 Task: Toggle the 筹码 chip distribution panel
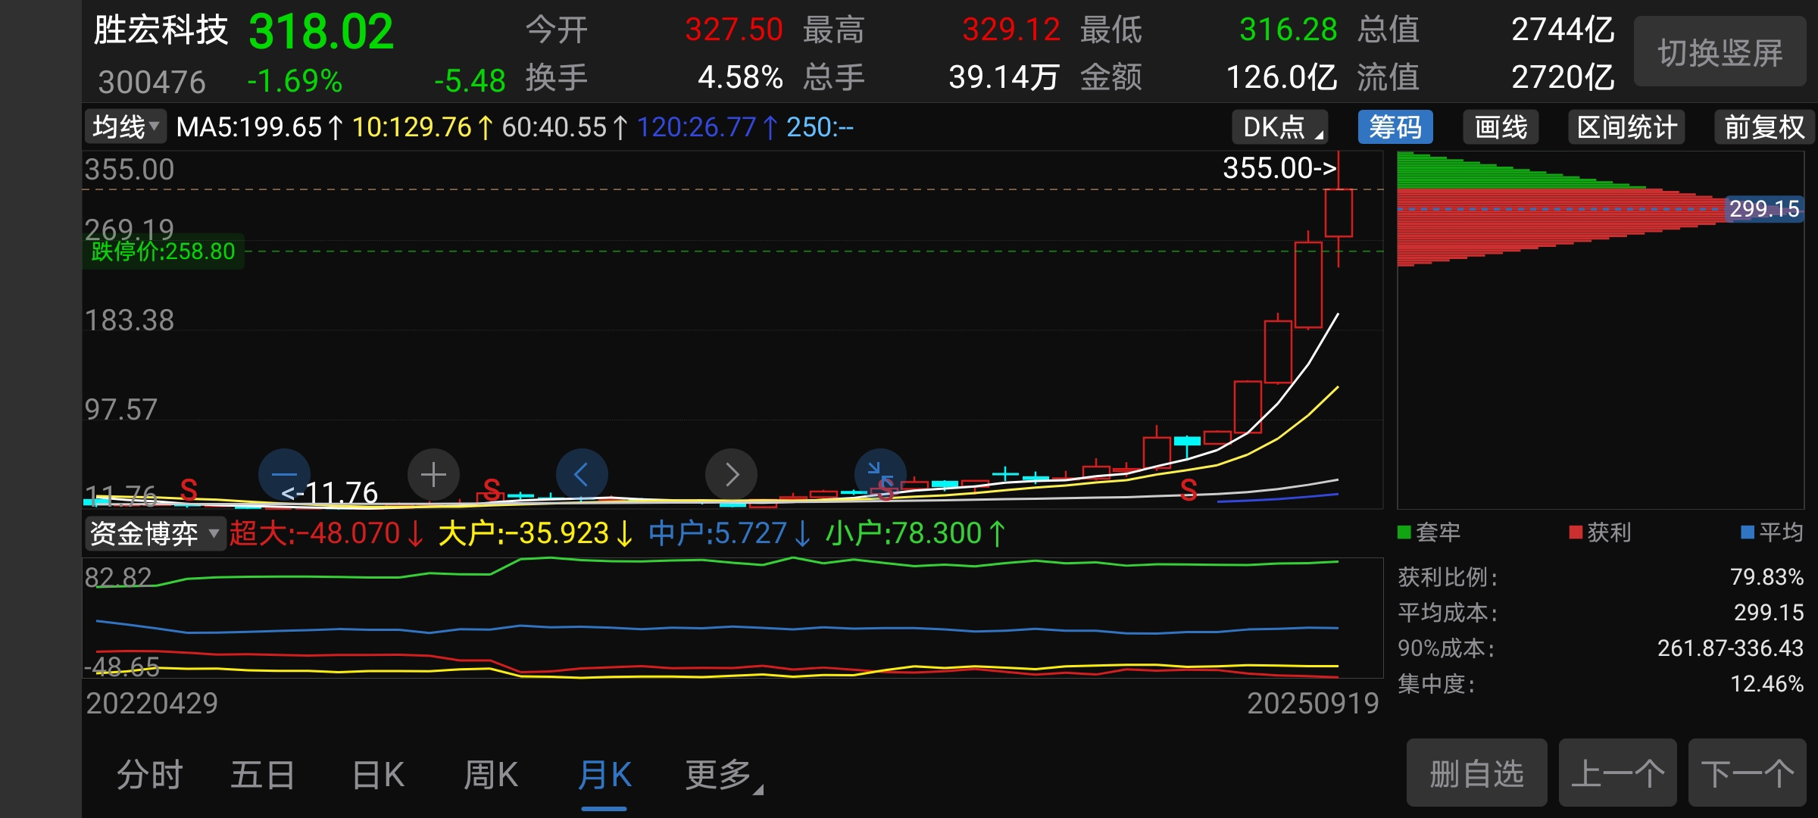click(x=1395, y=127)
